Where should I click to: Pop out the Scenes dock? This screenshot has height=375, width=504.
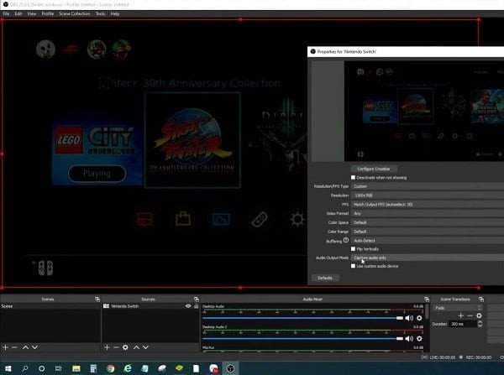tap(97, 299)
